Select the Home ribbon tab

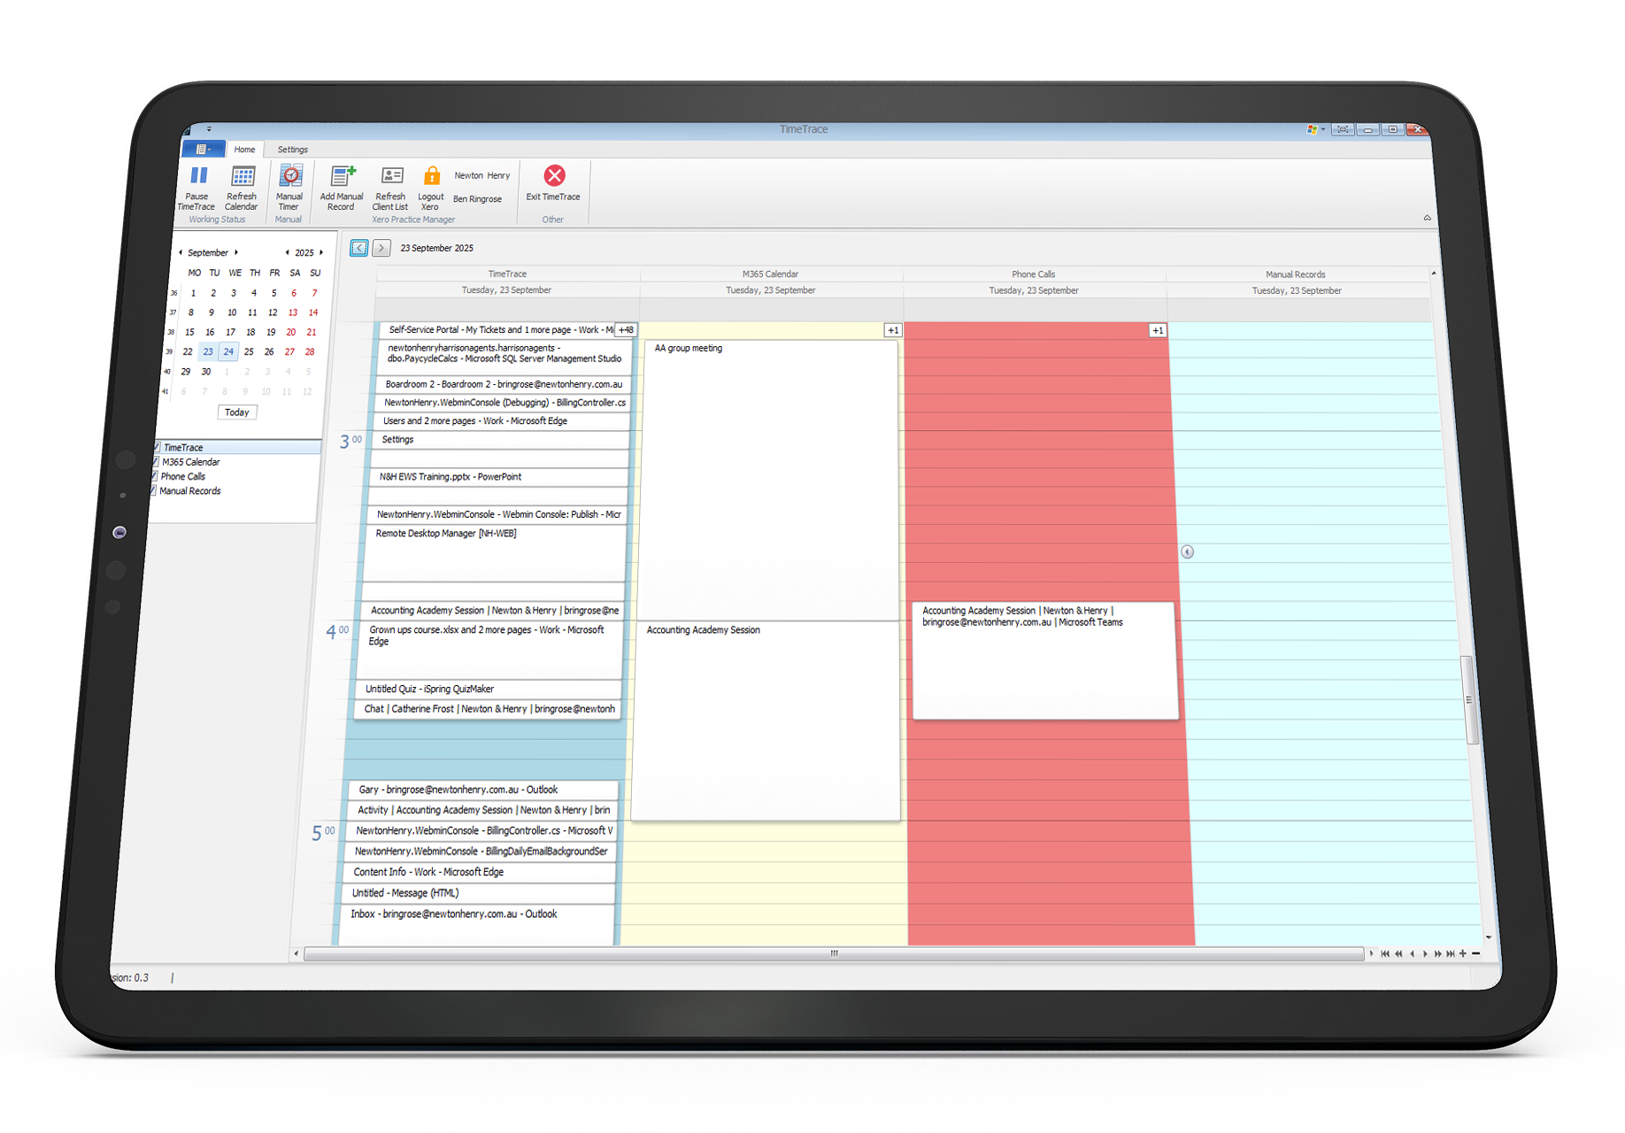pyautogui.click(x=244, y=150)
